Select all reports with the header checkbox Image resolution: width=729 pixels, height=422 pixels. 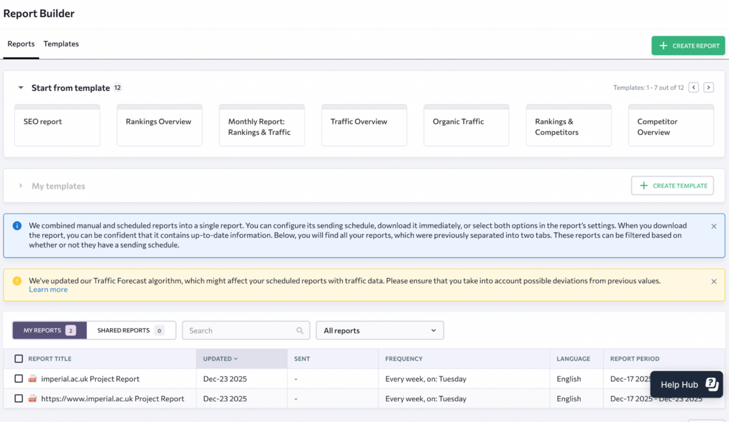pyautogui.click(x=19, y=359)
